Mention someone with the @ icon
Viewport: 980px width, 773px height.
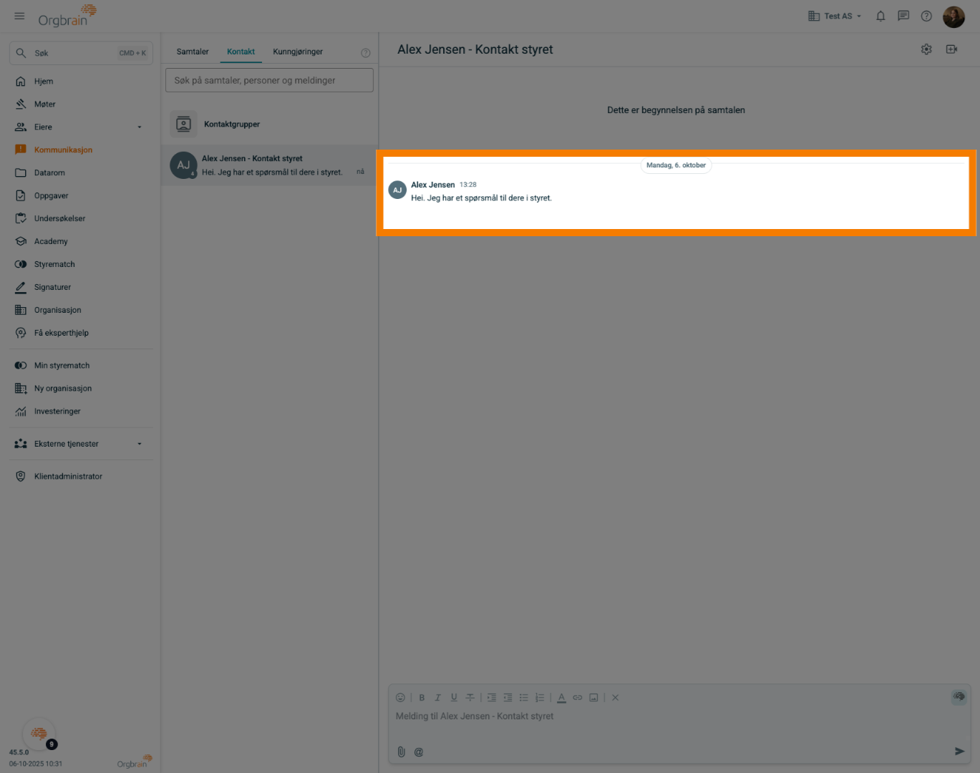coord(419,752)
